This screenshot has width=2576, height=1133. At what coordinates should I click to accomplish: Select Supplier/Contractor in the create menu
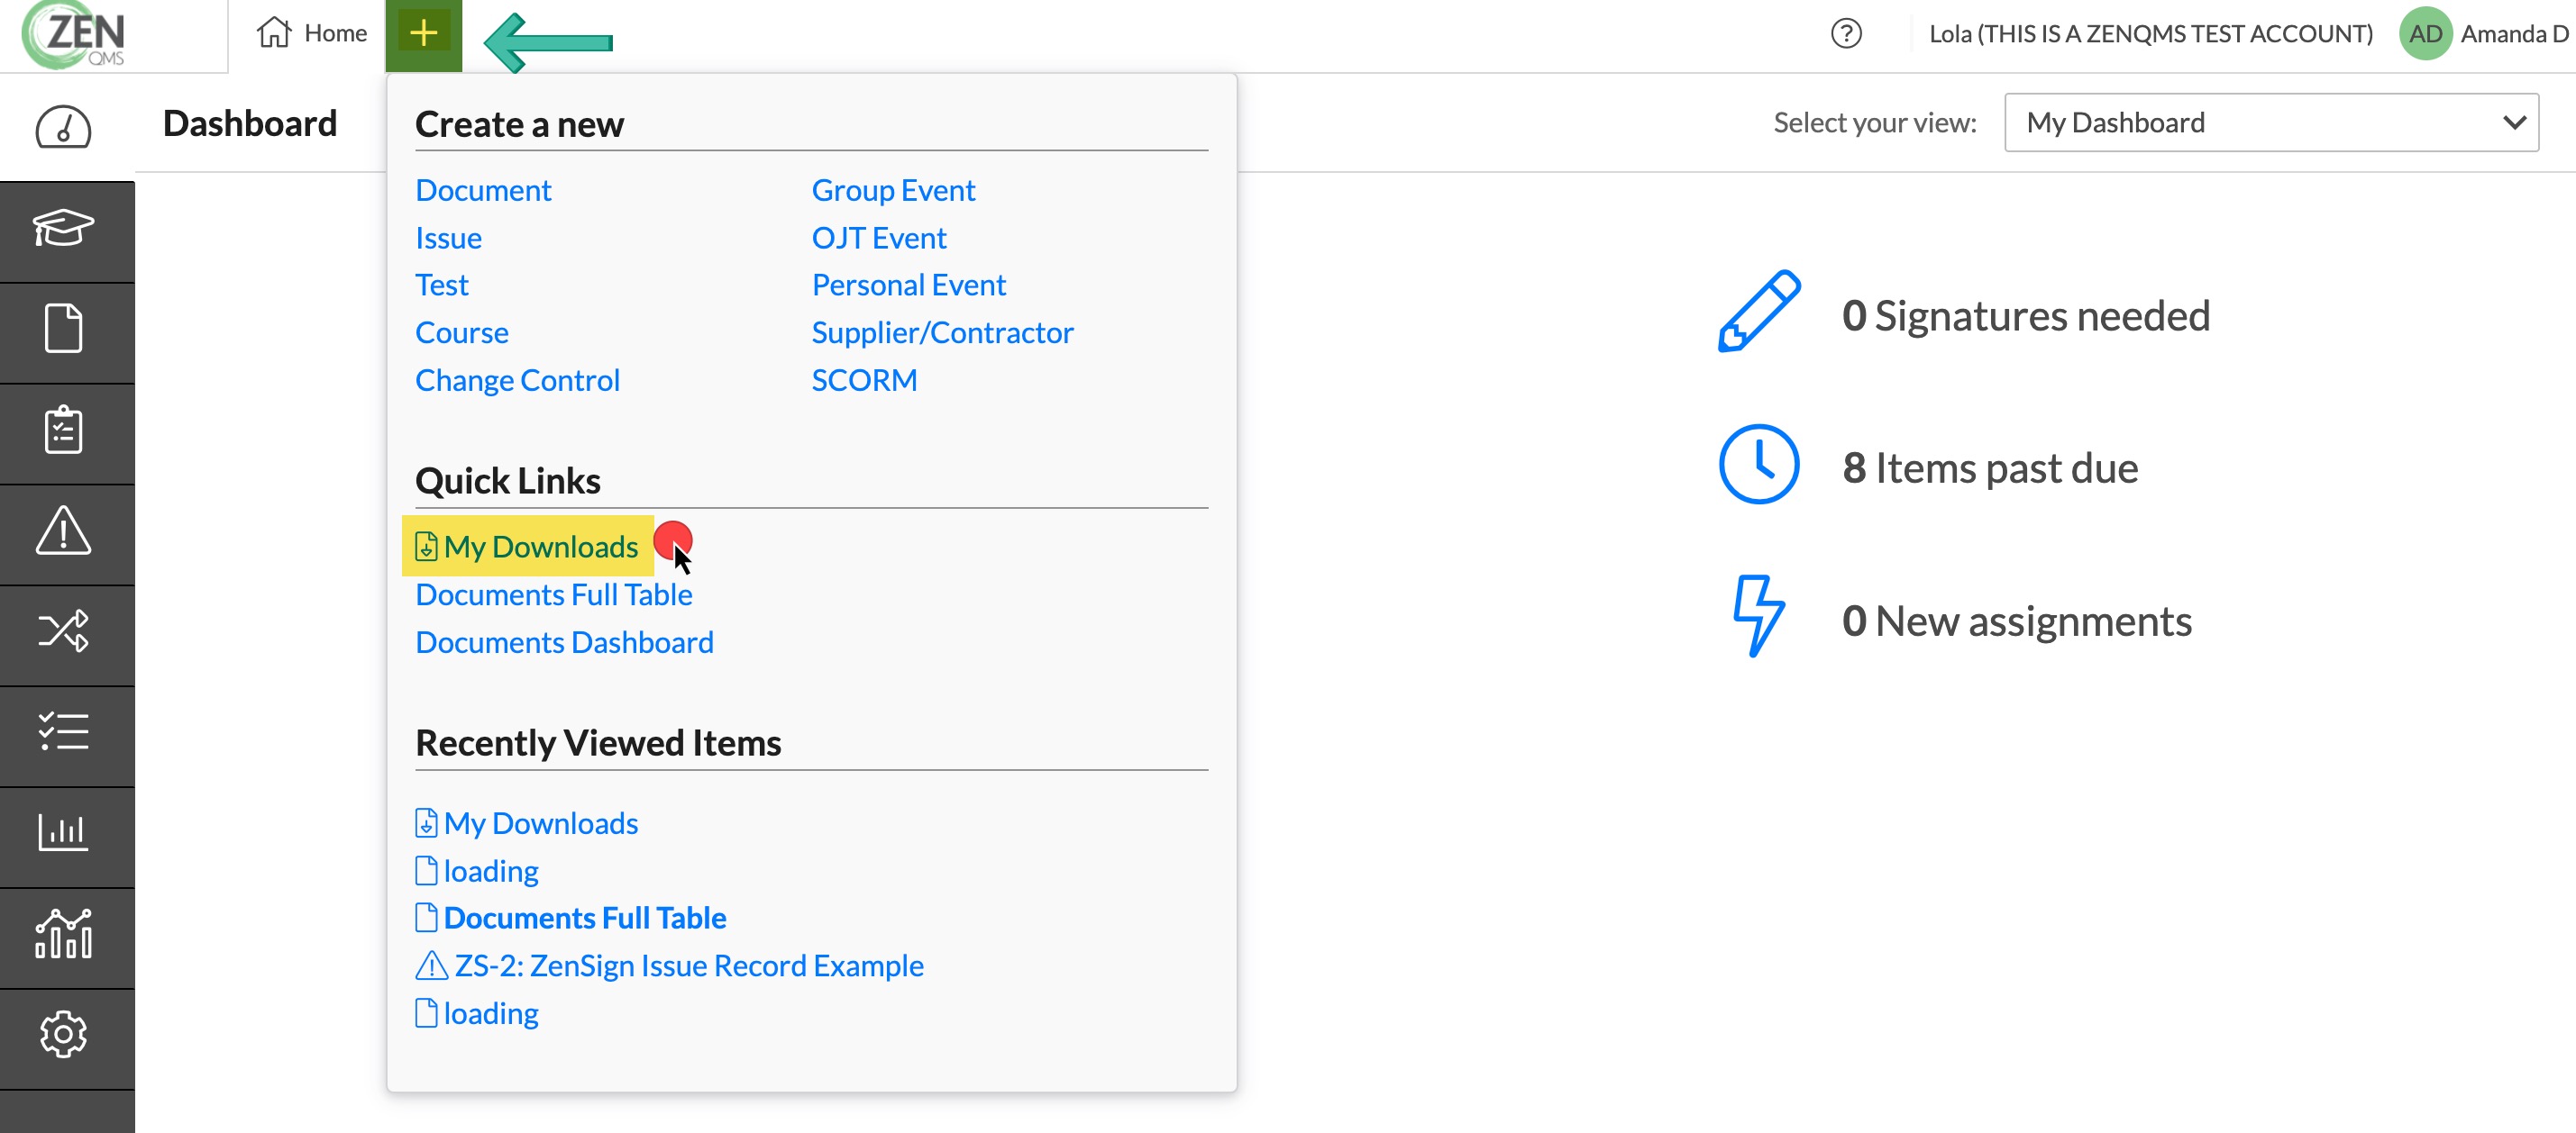(x=942, y=332)
